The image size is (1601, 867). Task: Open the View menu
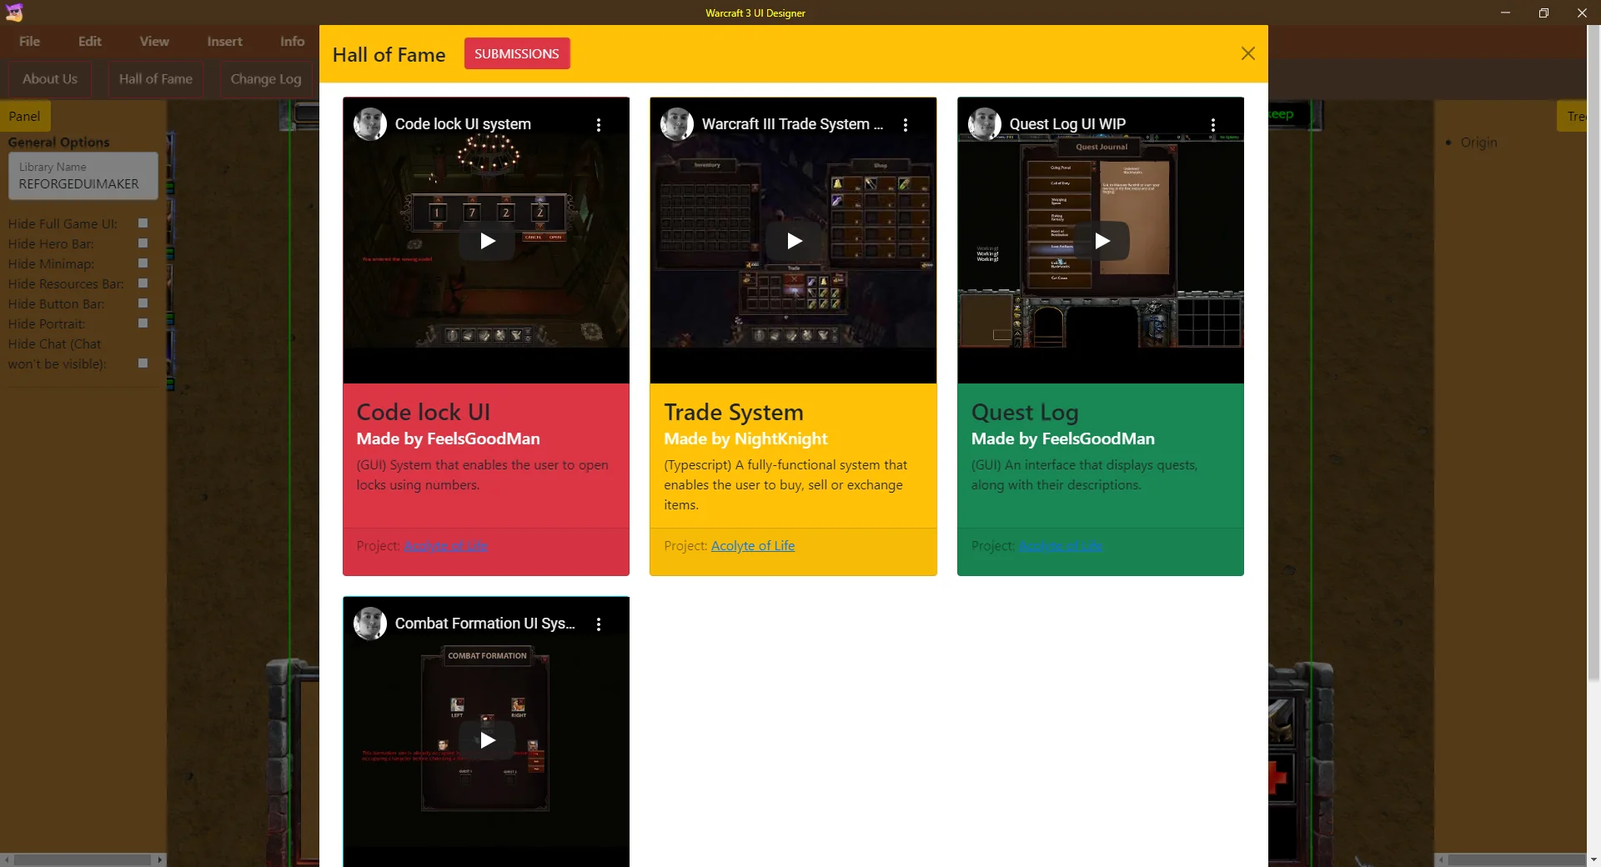click(154, 42)
